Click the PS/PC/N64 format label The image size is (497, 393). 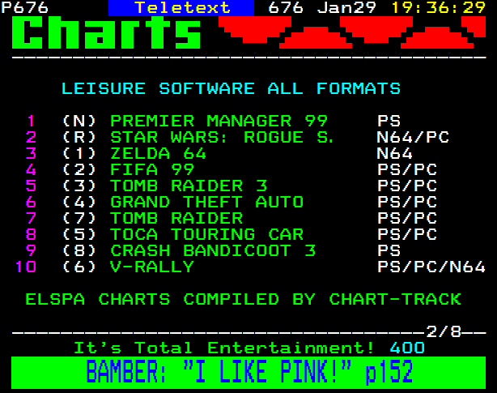point(431,267)
